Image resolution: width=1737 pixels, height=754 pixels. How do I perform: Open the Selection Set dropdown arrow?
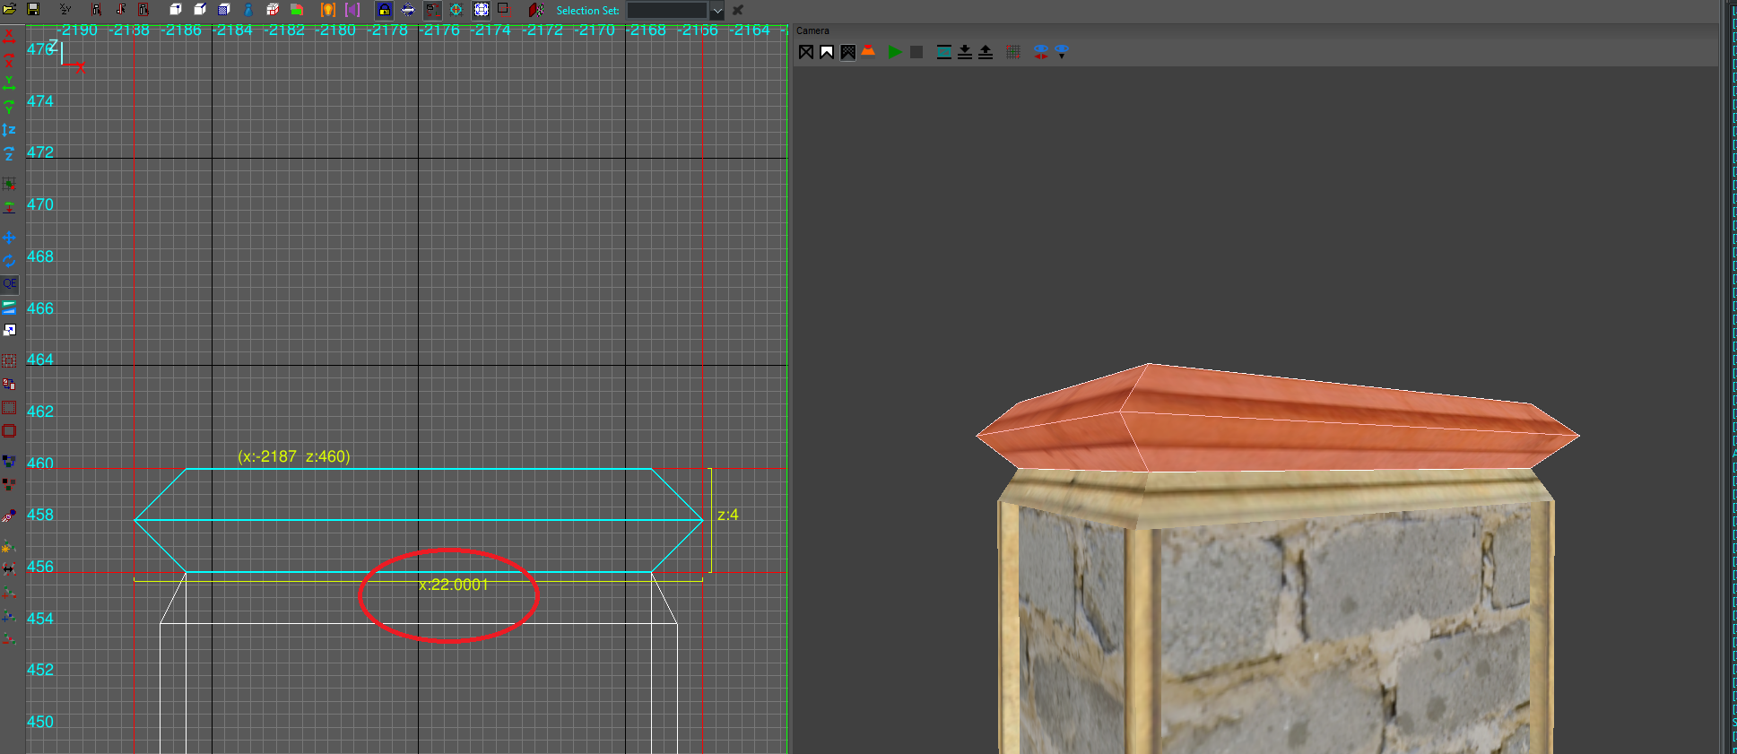click(717, 11)
